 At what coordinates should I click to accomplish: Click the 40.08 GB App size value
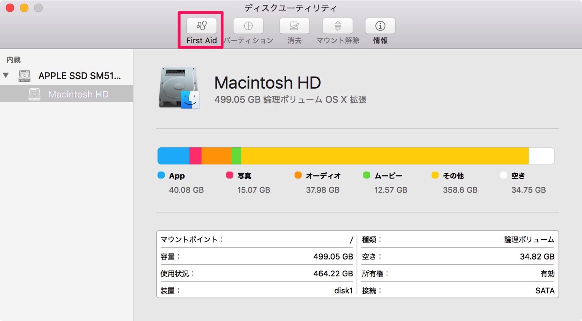[x=186, y=190]
